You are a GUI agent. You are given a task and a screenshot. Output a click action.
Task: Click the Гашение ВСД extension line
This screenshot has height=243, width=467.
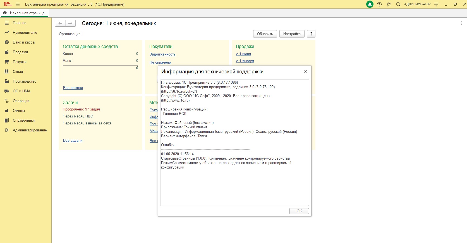pos(174,114)
